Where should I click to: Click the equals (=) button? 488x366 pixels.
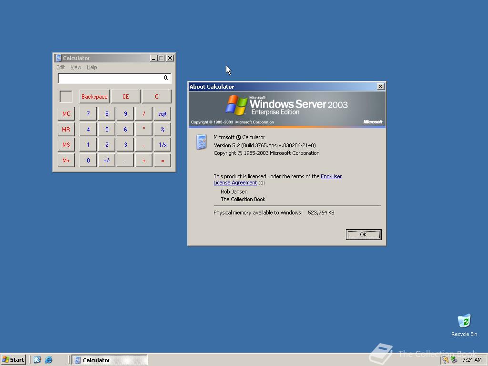[x=163, y=160]
